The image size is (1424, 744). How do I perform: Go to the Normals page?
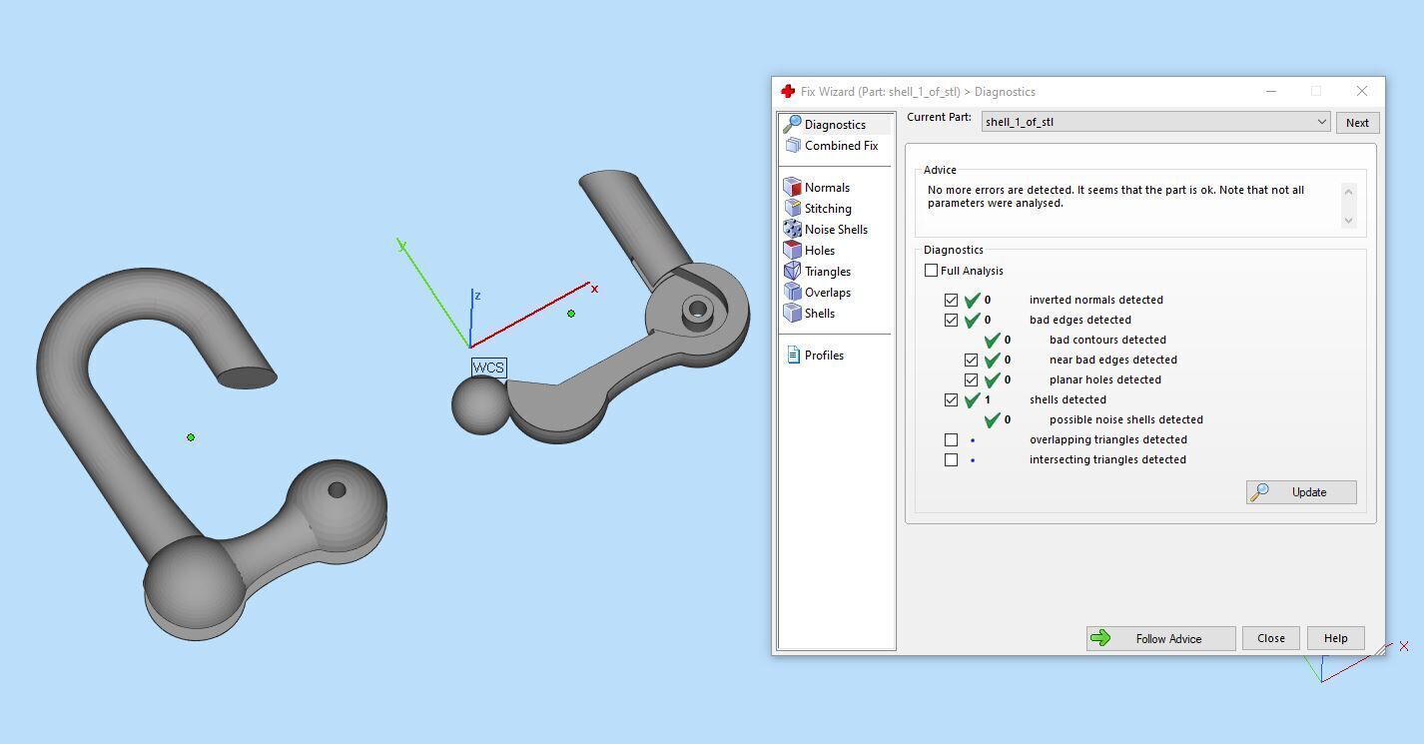[827, 188]
